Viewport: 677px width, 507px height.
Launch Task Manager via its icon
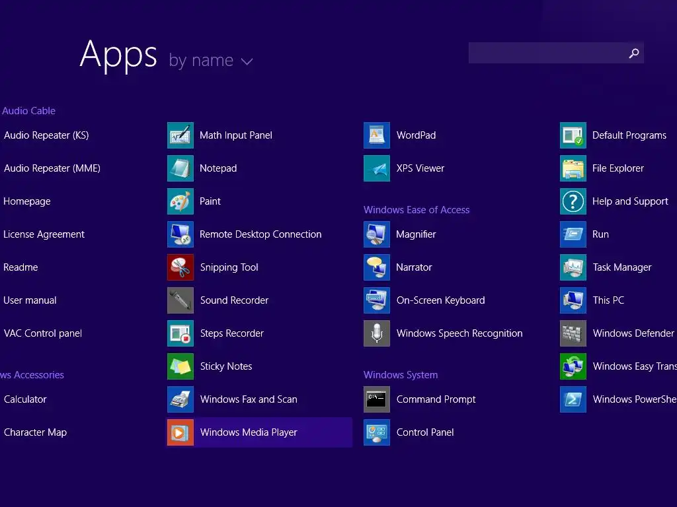click(x=573, y=267)
